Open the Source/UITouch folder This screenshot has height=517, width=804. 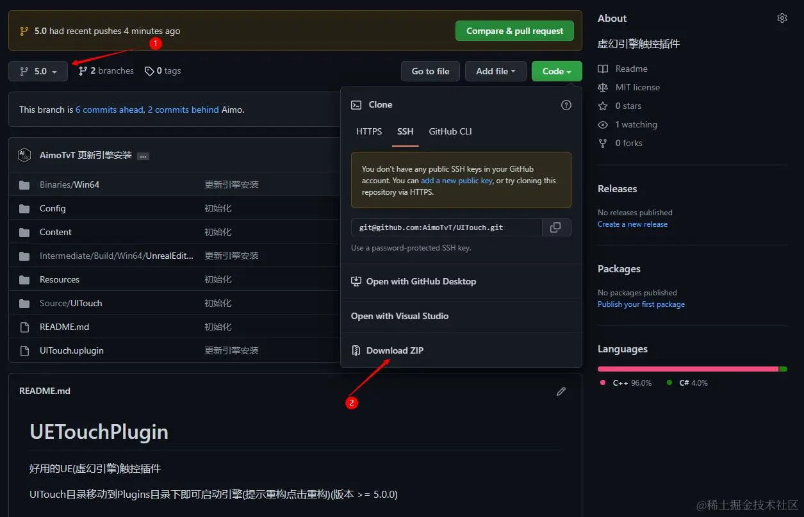(x=71, y=303)
